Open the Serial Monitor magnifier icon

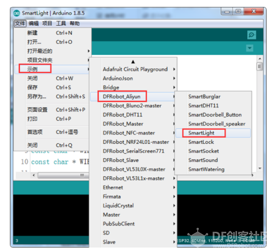click(x=251, y=35)
